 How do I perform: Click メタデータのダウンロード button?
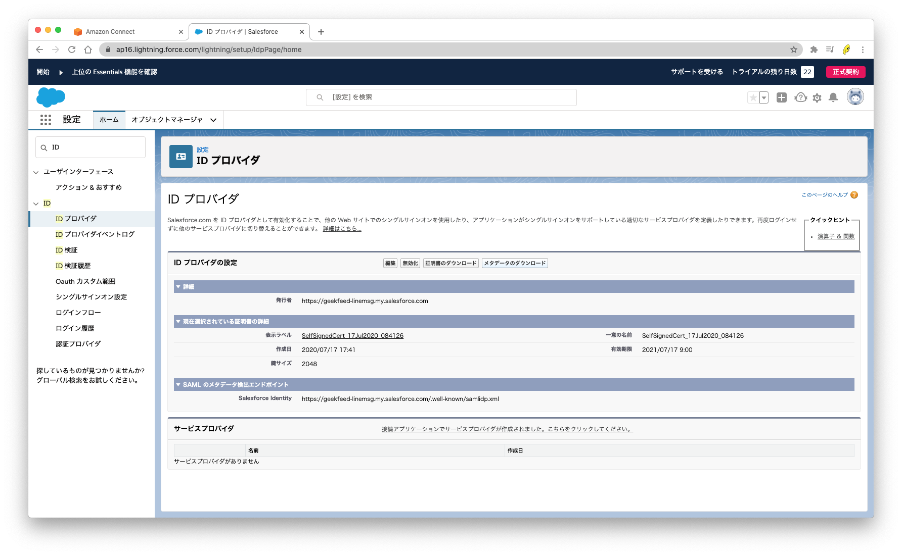click(515, 263)
